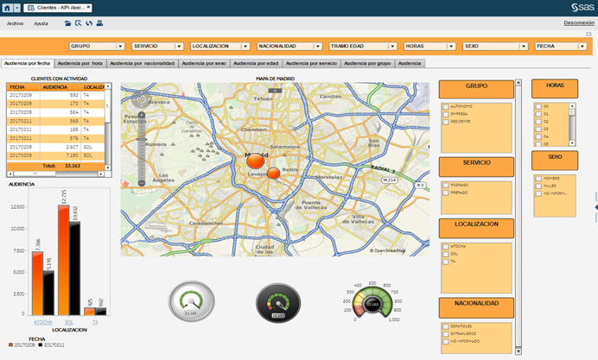This screenshot has width=598, height=360.
Task: Click the SOL 12.715 orange bar
Action: pyautogui.click(x=63, y=260)
